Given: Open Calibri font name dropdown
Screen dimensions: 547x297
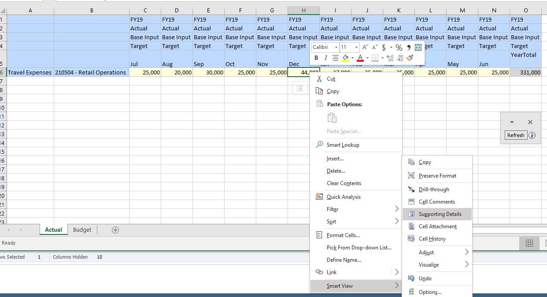Looking at the screenshot, I should [336, 47].
